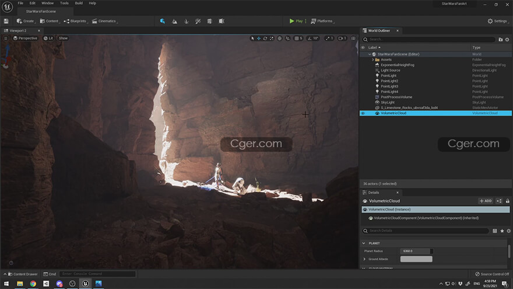Toggle property matrix icon in Details
The image size is (513, 289).
pos(495,231)
